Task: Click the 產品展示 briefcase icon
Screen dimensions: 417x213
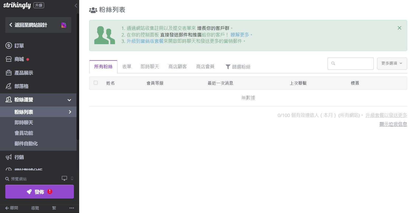Action: point(9,73)
